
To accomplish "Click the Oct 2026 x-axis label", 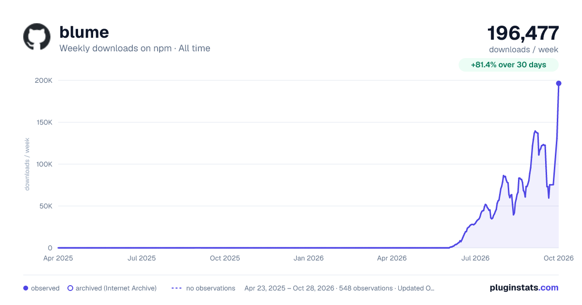I will (x=558, y=258).
